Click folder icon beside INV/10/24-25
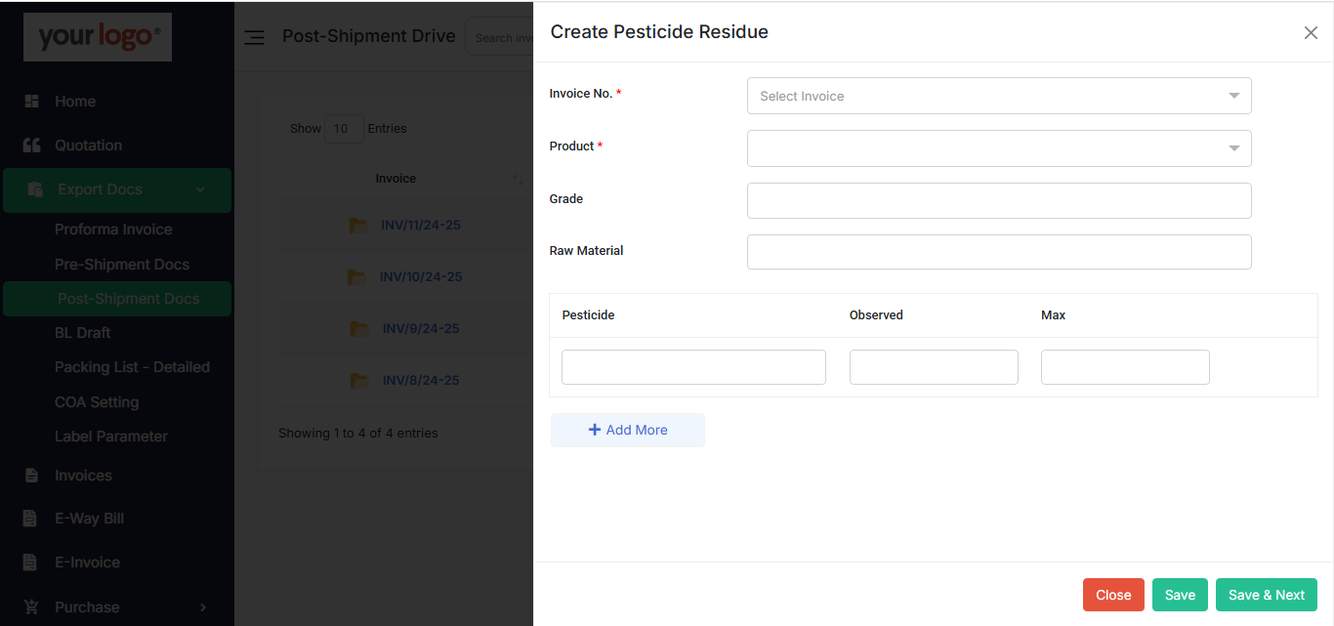1334x626 pixels. [x=358, y=277]
